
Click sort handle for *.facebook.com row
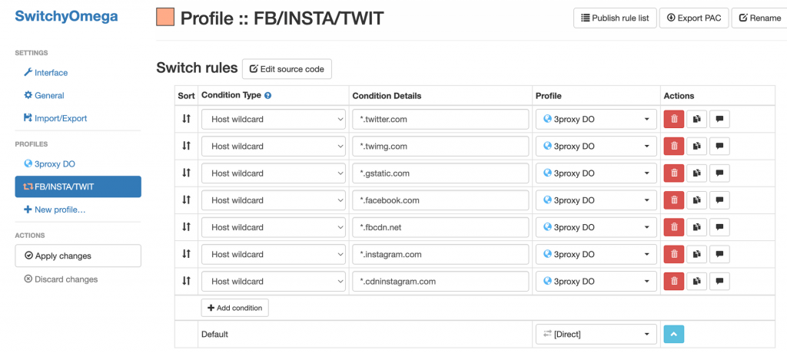point(186,200)
